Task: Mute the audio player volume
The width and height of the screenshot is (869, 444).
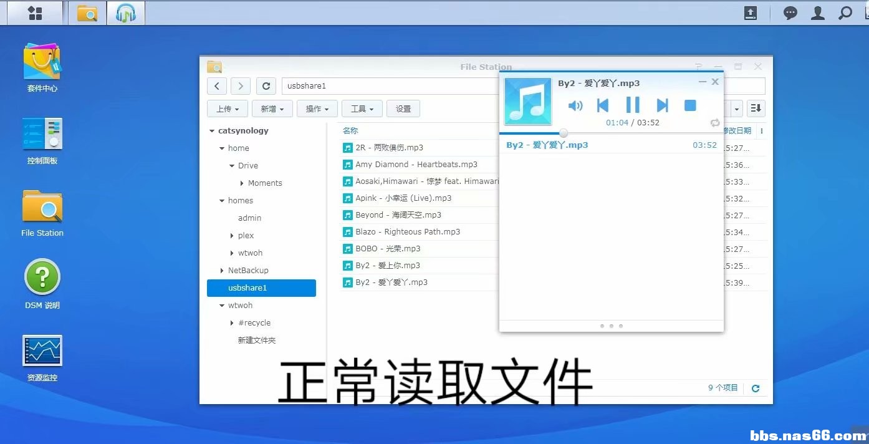Action: [575, 105]
